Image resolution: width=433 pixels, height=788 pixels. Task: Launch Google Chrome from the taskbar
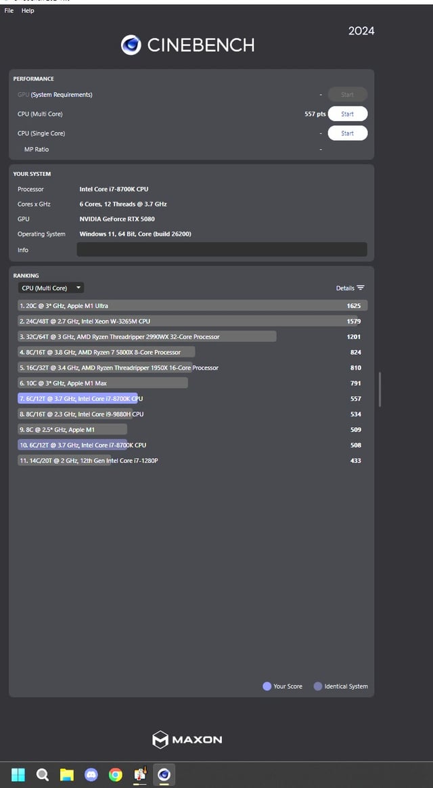click(x=116, y=774)
